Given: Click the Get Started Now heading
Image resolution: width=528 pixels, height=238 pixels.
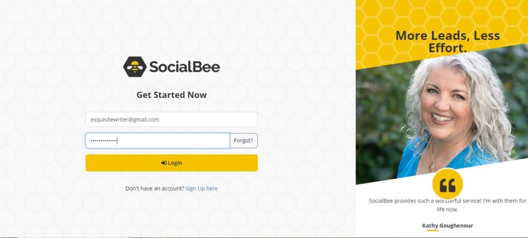Looking at the screenshot, I should [171, 95].
